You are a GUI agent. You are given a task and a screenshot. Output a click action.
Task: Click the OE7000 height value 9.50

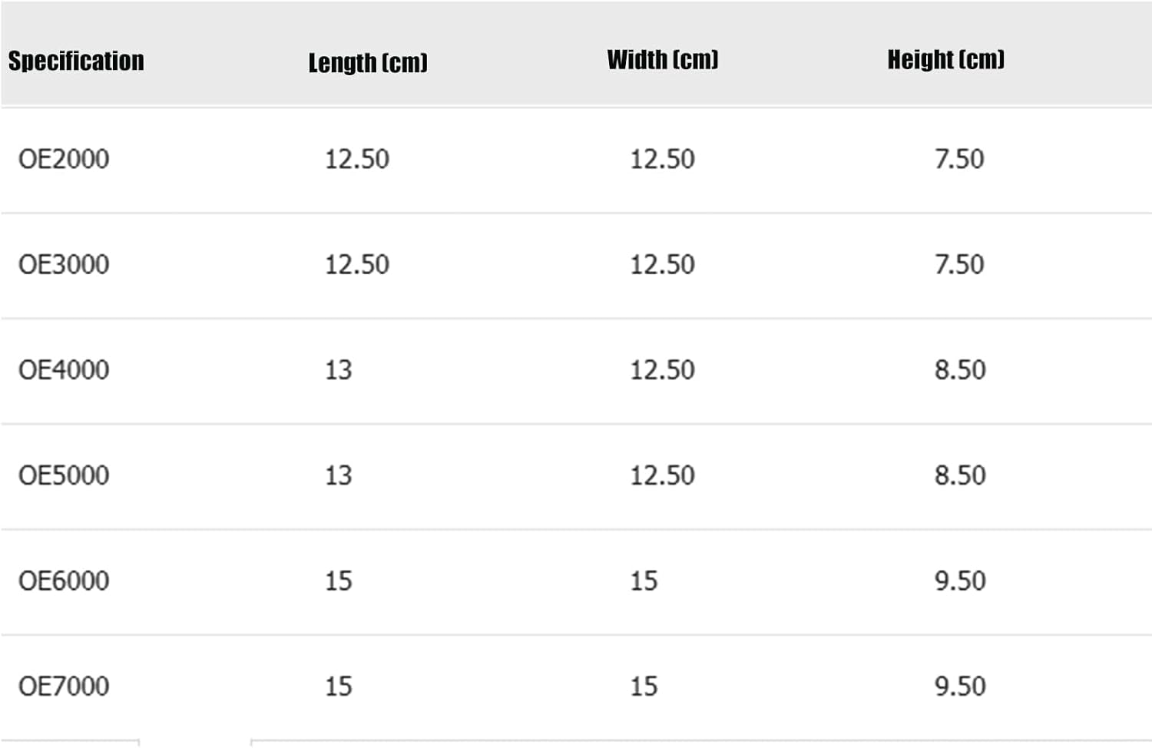[960, 686]
